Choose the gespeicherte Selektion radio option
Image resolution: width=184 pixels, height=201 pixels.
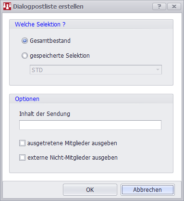[25, 56]
